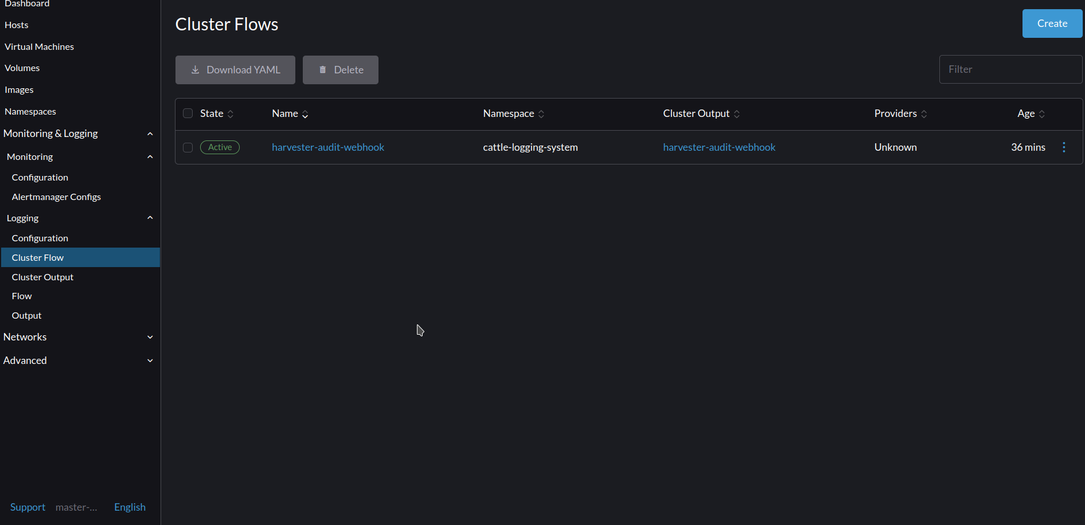Click the Age column sort icon
This screenshot has height=525, width=1085.
tap(1043, 113)
